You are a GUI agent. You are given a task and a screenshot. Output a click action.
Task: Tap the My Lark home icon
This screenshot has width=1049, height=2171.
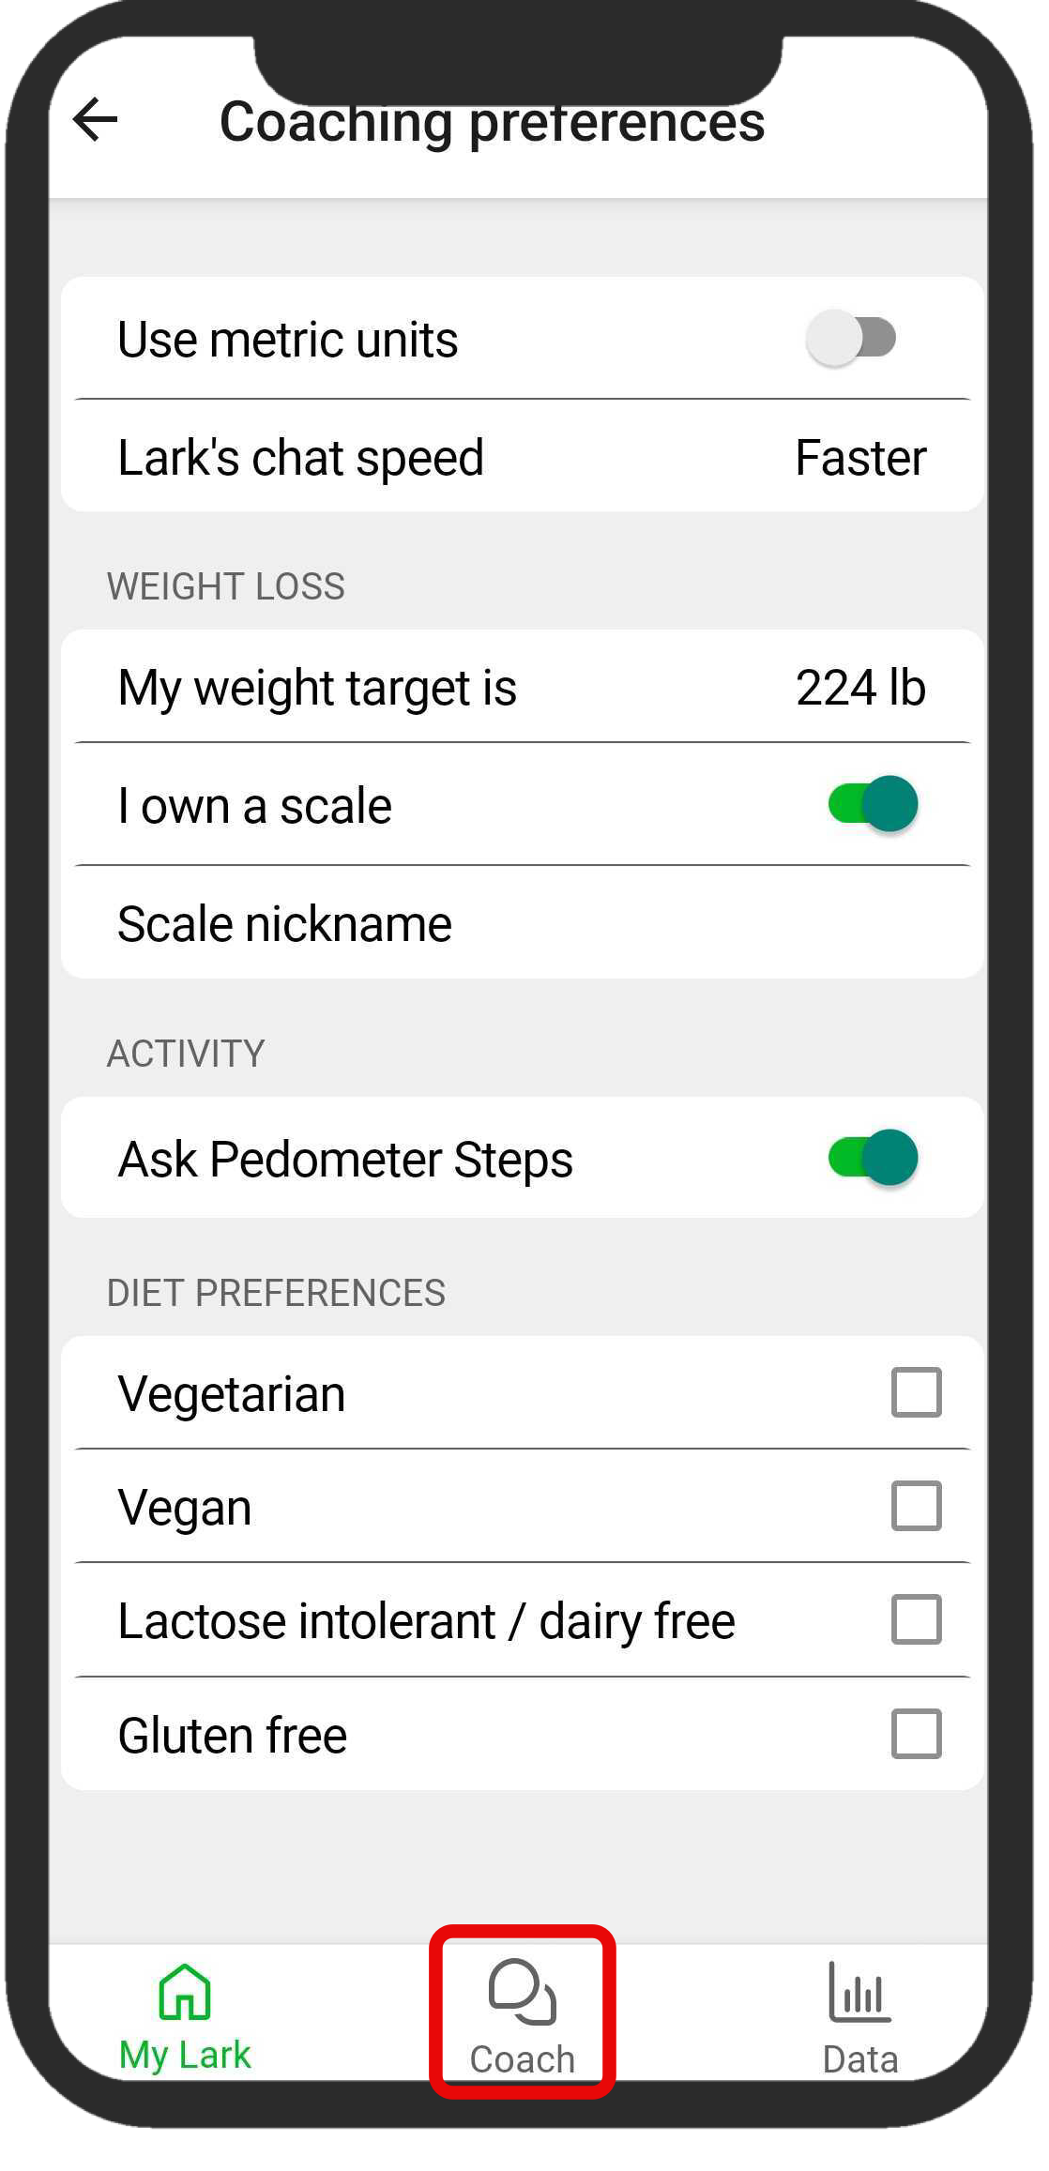pyautogui.click(x=185, y=1991)
